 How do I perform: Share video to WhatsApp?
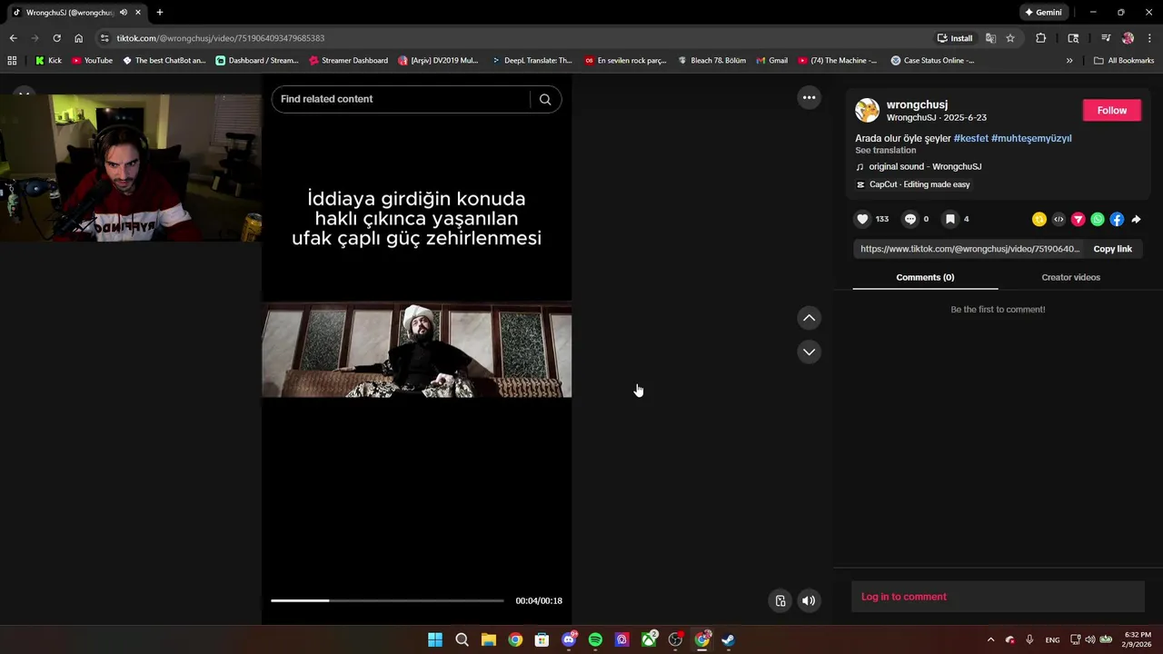1098,219
